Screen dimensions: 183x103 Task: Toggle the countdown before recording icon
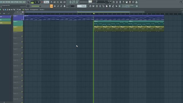[x=58, y=2]
